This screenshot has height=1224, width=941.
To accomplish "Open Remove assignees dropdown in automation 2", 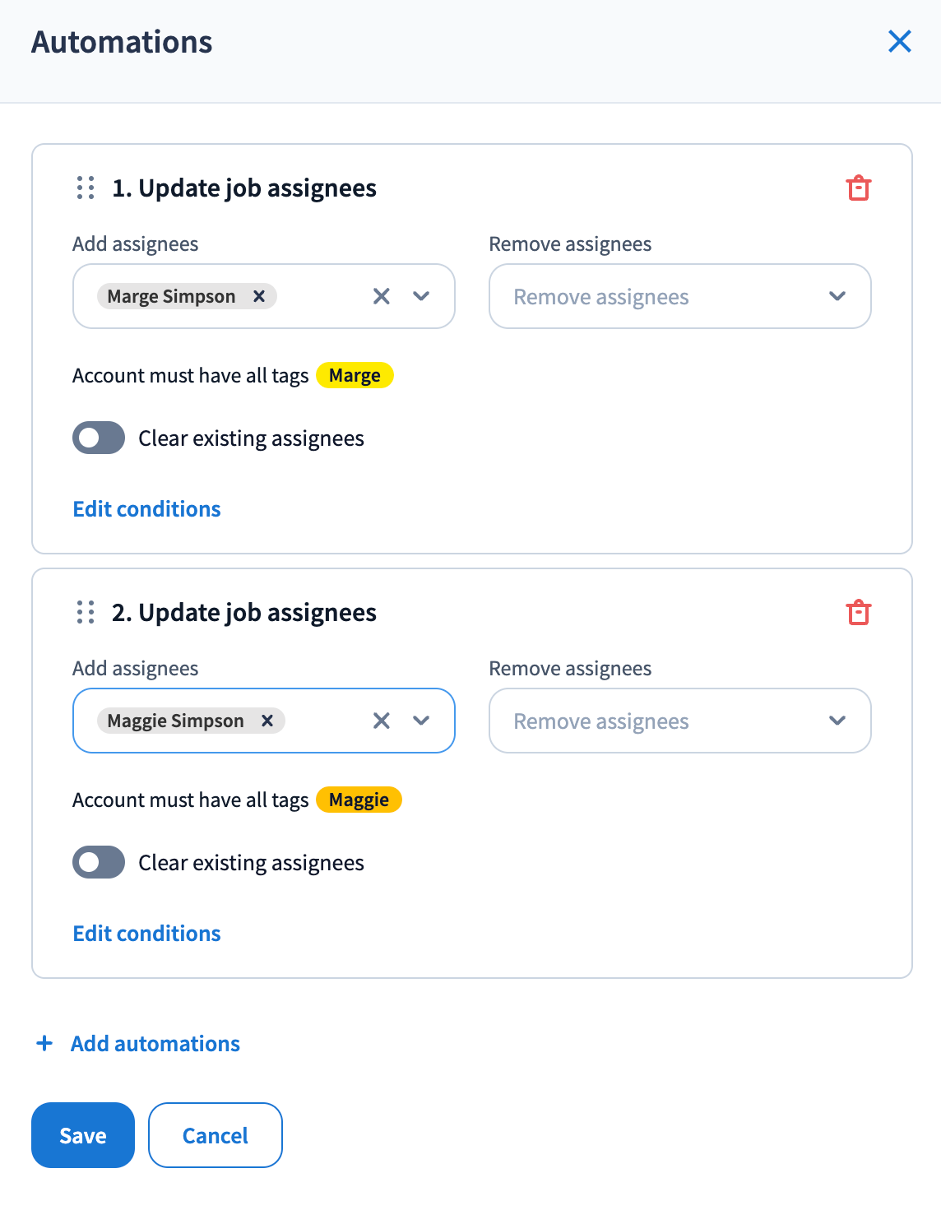I will [x=679, y=721].
